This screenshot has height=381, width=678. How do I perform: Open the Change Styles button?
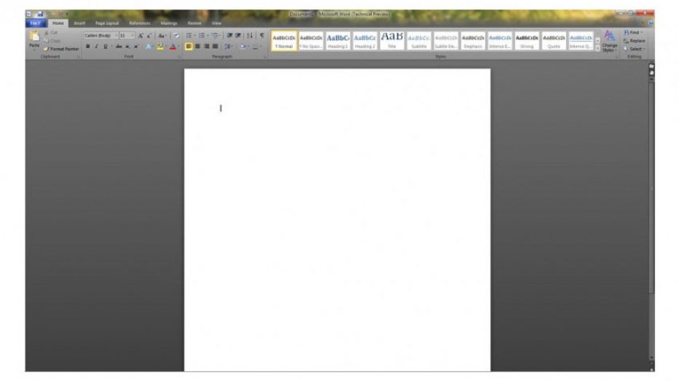pyautogui.click(x=610, y=42)
